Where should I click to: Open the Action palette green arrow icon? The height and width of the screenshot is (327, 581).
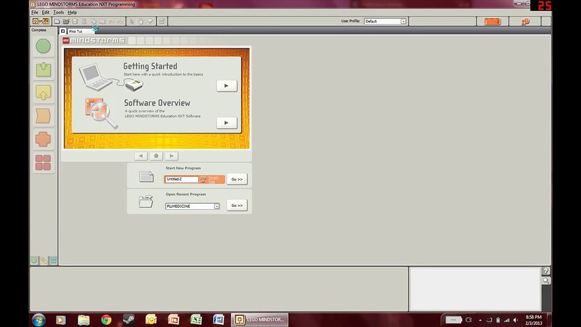point(44,69)
